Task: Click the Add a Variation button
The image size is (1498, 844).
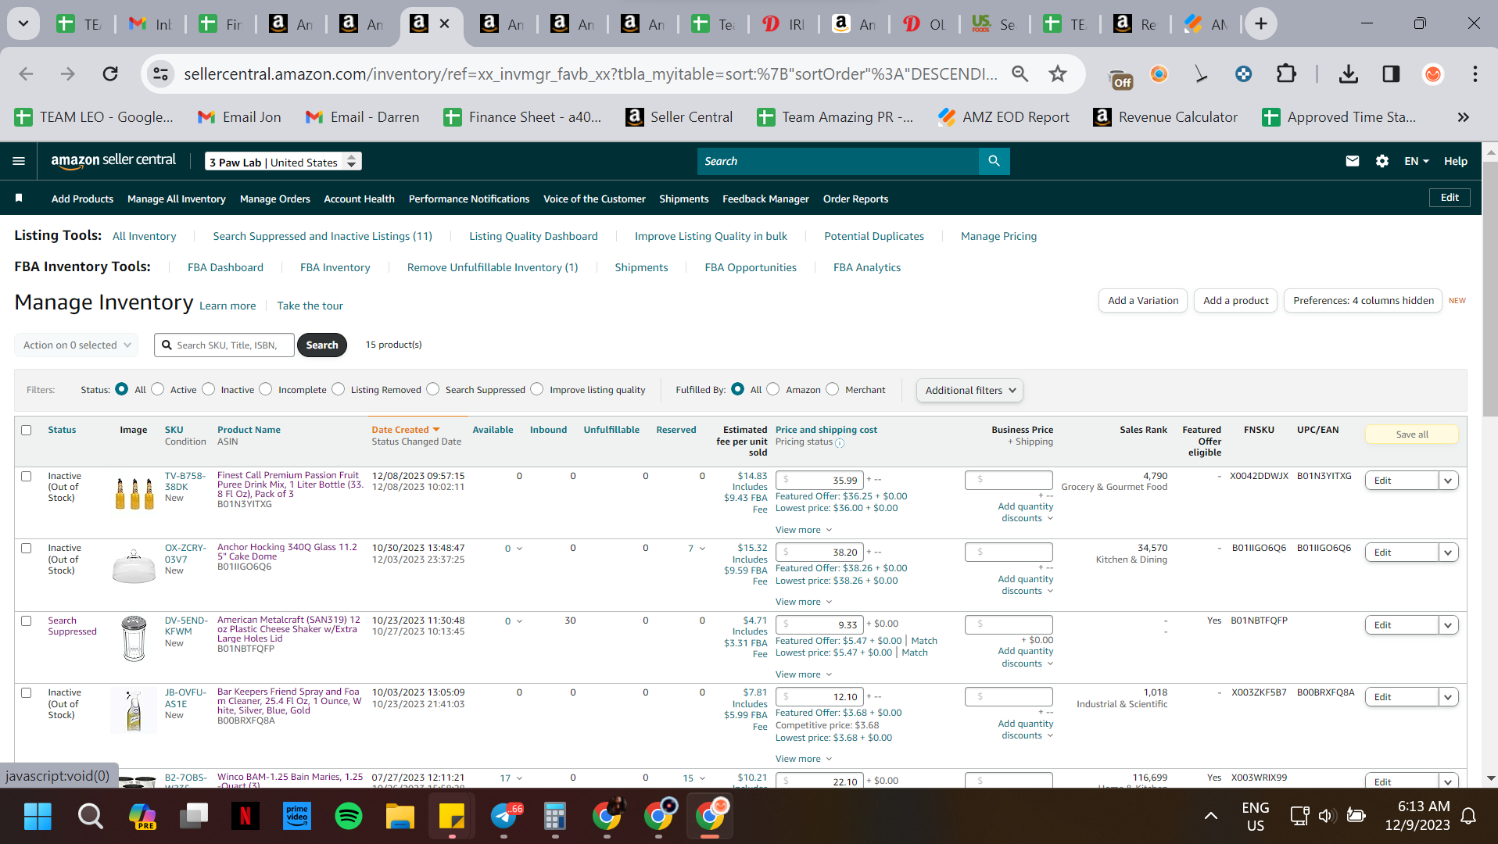Action: [x=1143, y=300]
